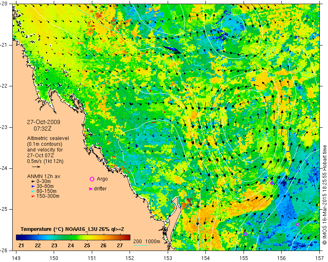The width and height of the screenshot is (328, 262).
Task: Click the magenta Argo circle legend symbol
Action: pyautogui.click(x=92, y=179)
